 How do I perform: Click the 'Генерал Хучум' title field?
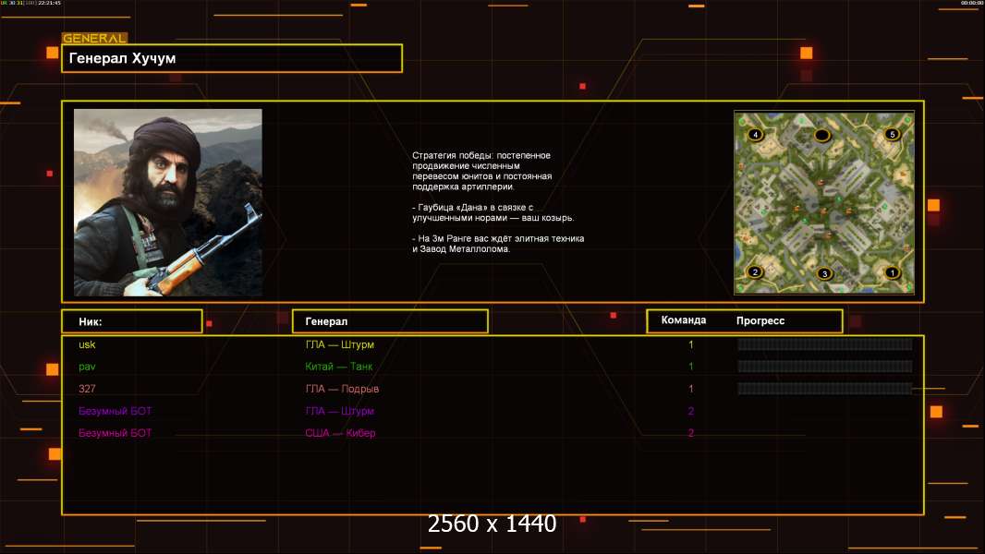(x=232, y=58)
